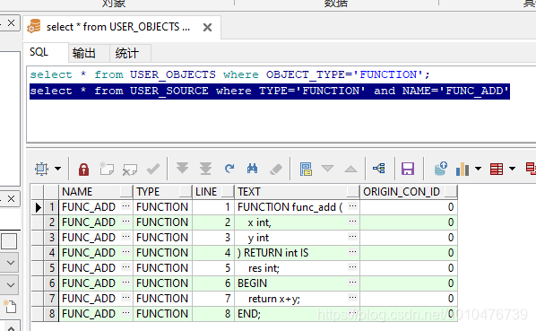Expand the lower left-panel chevron dropdown
This screenshot has height=331, width=536.
point(10,285)
